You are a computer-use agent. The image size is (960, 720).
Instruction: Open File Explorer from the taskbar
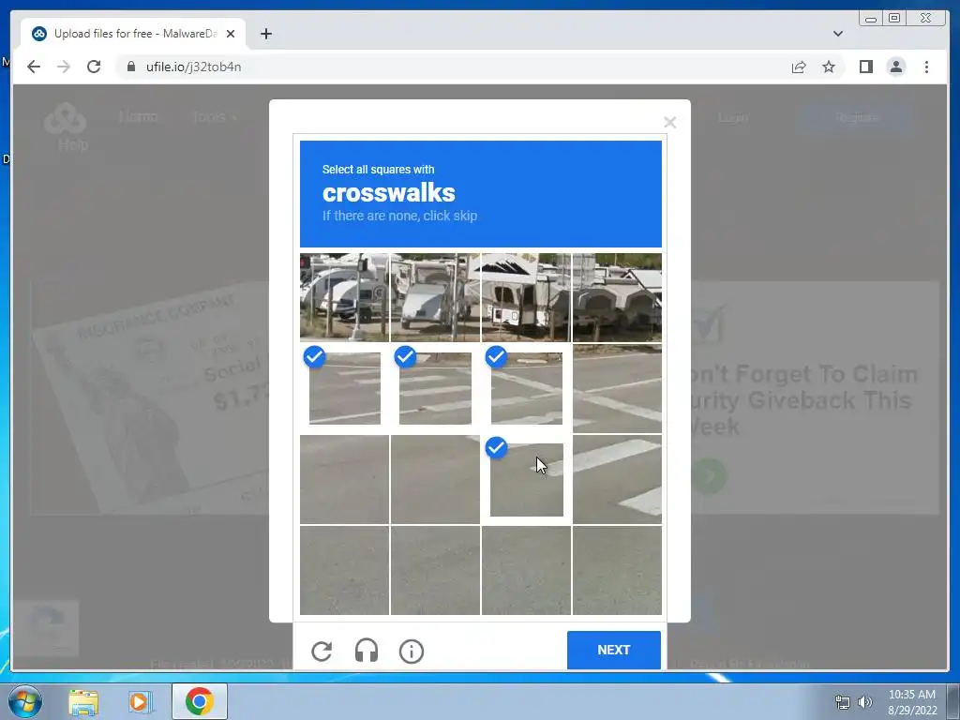(83, 701)
